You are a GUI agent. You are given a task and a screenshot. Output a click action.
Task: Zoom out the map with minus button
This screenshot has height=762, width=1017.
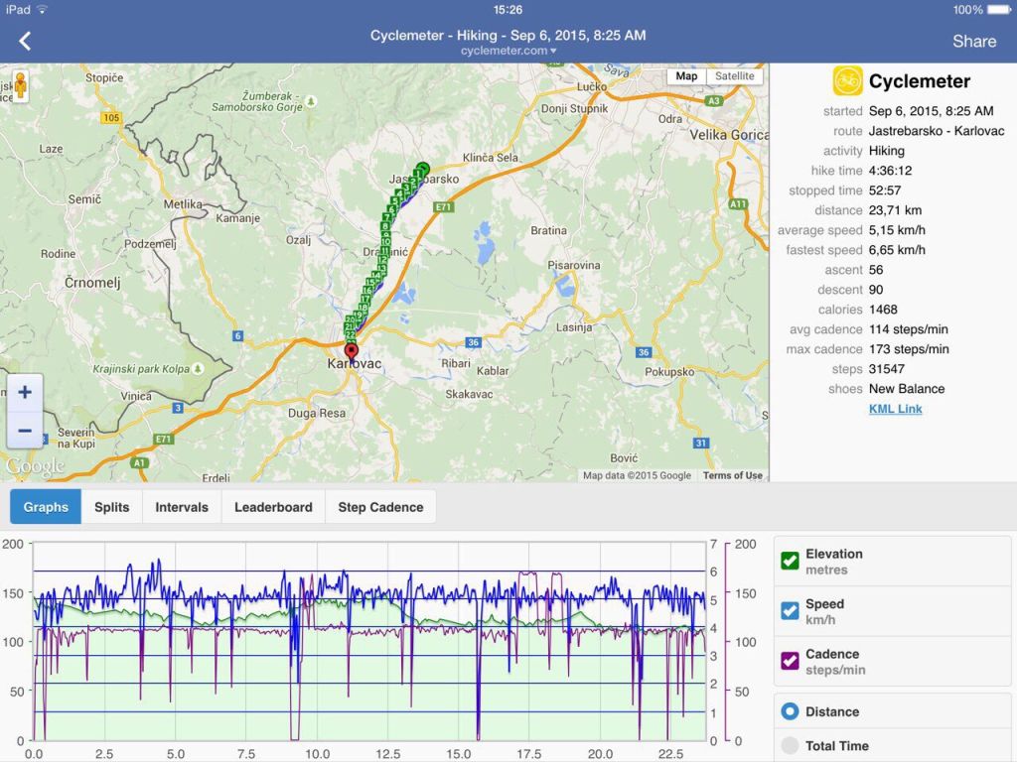click(25, 430)
